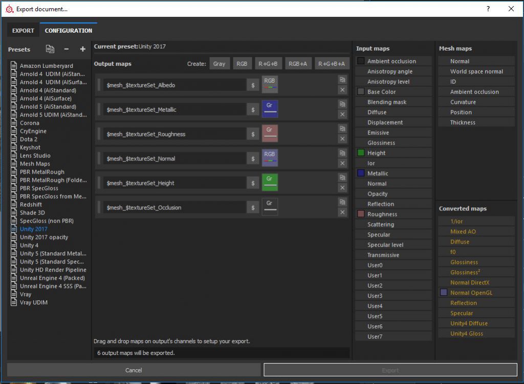
Task: Click the Unity 2017 preset file icon
Action: [x=14, y=229]
